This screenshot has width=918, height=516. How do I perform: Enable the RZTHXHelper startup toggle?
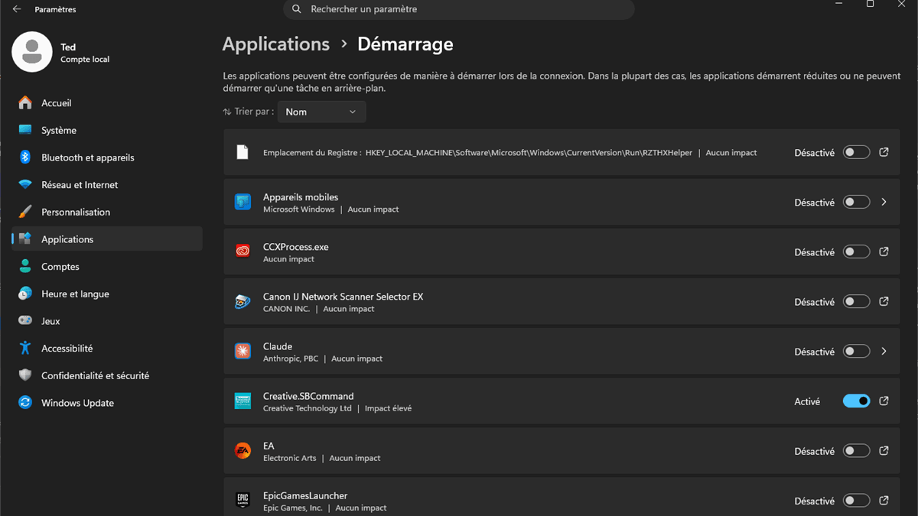click(x=856, y=152)
